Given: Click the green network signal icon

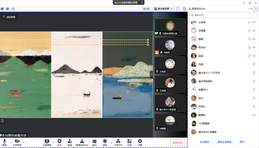Looking at the screenshot, I should point(13,9).
